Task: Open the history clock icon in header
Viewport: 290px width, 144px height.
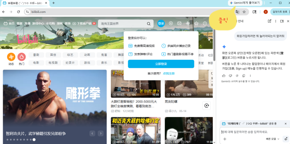Action: (x=205, y=23)
